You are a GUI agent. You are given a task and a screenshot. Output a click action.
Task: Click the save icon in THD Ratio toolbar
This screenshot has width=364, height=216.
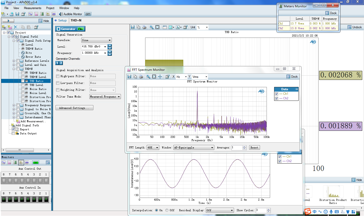point(133,27)
